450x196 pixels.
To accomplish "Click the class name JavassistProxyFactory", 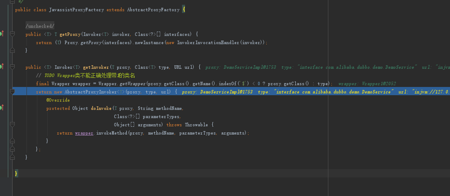I will (76, 10).
